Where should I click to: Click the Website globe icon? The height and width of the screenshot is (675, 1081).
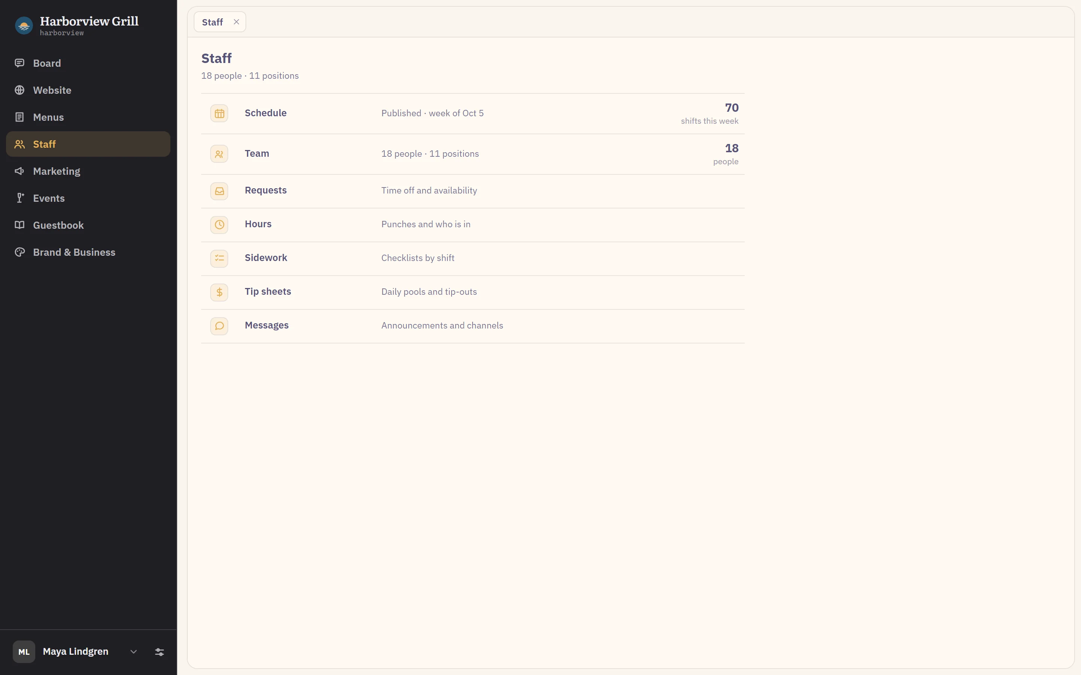pos(20,90)
